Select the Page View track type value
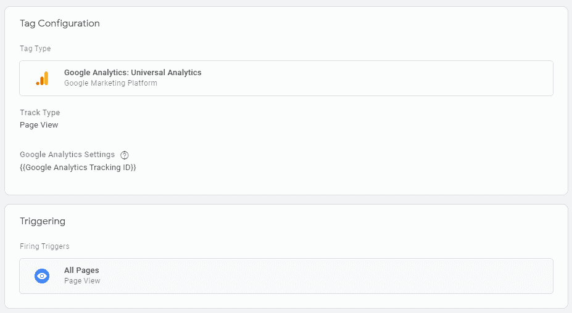This screenshot has height=313, width=572. (x=39, y=125)
